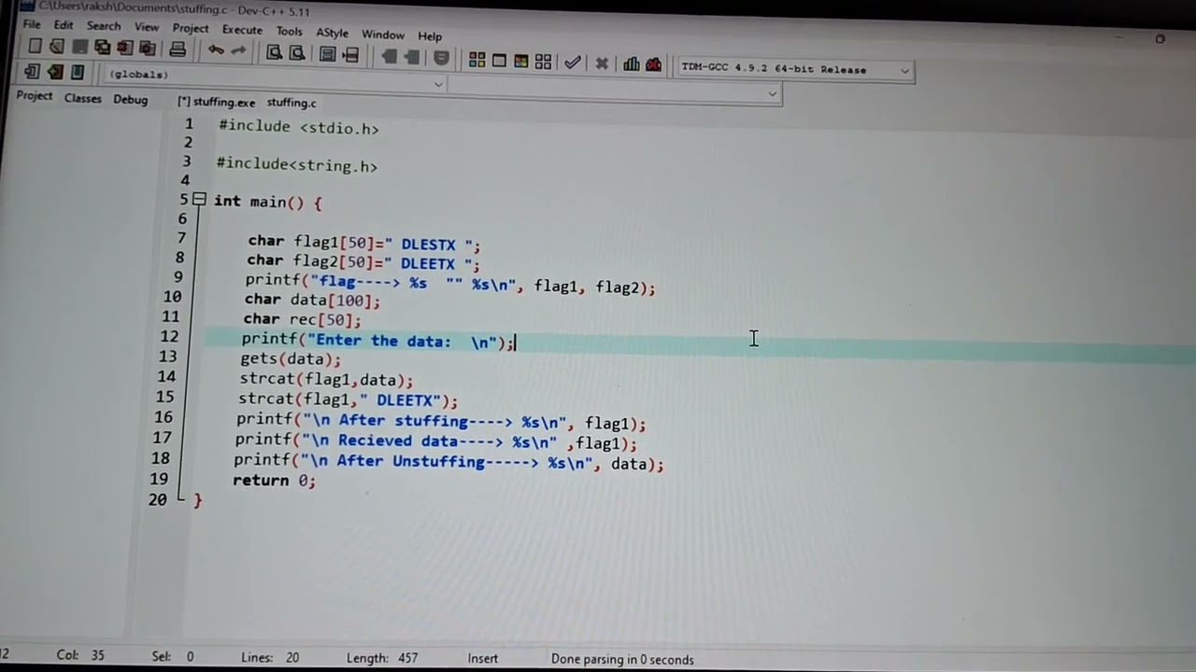Click the Redo toolbar icon

[x=238, y=50]
